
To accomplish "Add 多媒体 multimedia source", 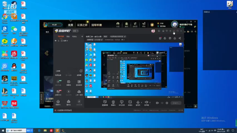I will pyautogui.click(x=130, y=103).
